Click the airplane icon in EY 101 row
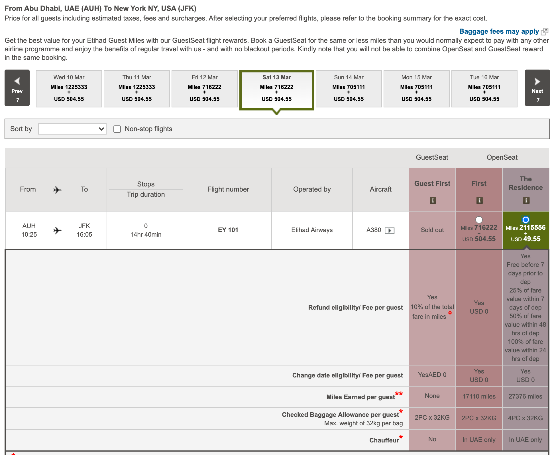This screenshot has height=455, width=550. pos(57,230)
